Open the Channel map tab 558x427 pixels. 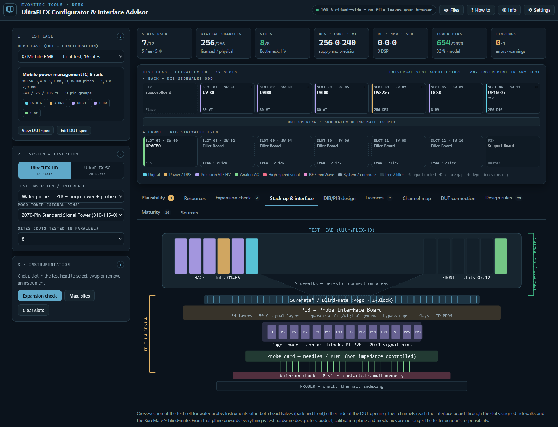pos(417,198)
